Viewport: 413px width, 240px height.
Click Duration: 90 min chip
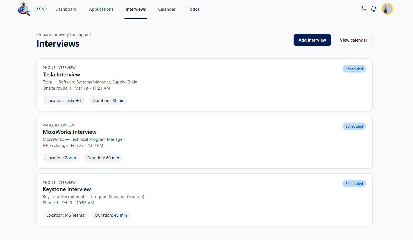[x=108, y=100]
